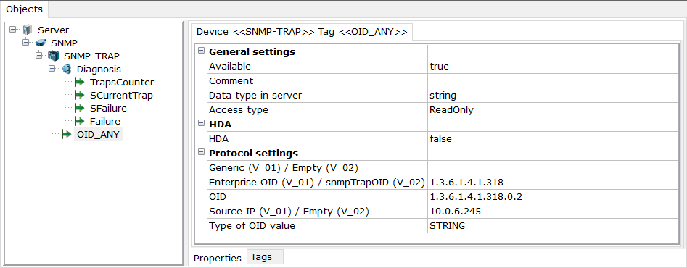Screen dimensions: 687x268
Task: Select the SNMP protocol icon
Action: tap(41, 43)
